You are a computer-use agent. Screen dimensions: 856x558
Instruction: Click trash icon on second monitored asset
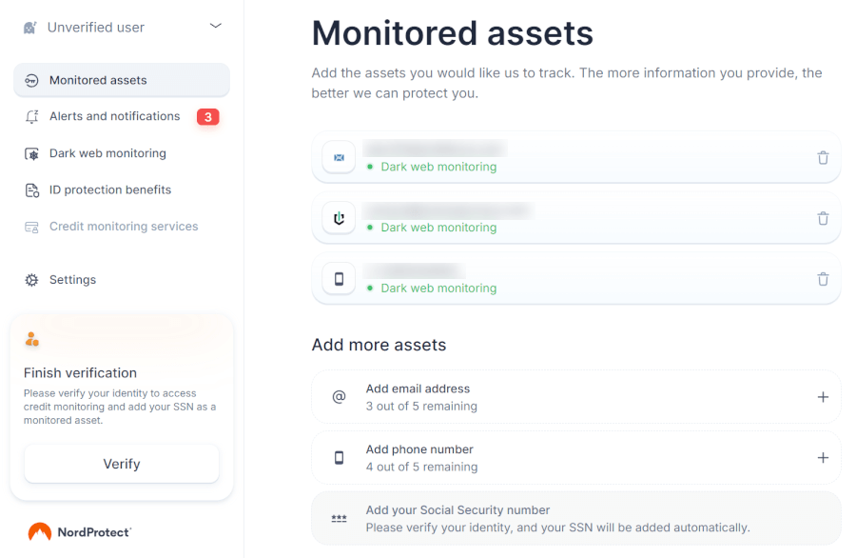[823, 219]
